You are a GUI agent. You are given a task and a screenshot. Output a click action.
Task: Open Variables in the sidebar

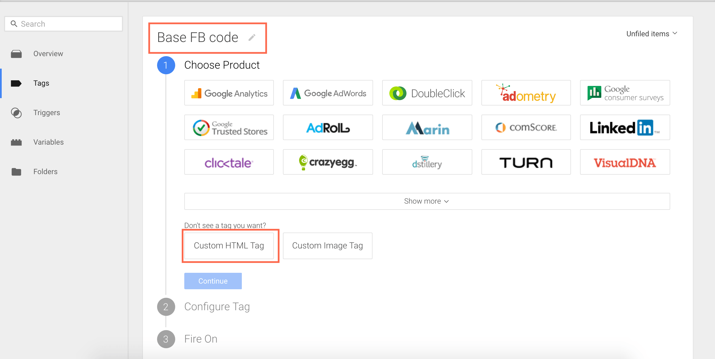(x=48, y=142)
